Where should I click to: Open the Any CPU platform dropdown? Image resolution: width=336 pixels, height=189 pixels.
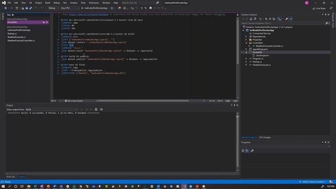click(x=70, y=8)
